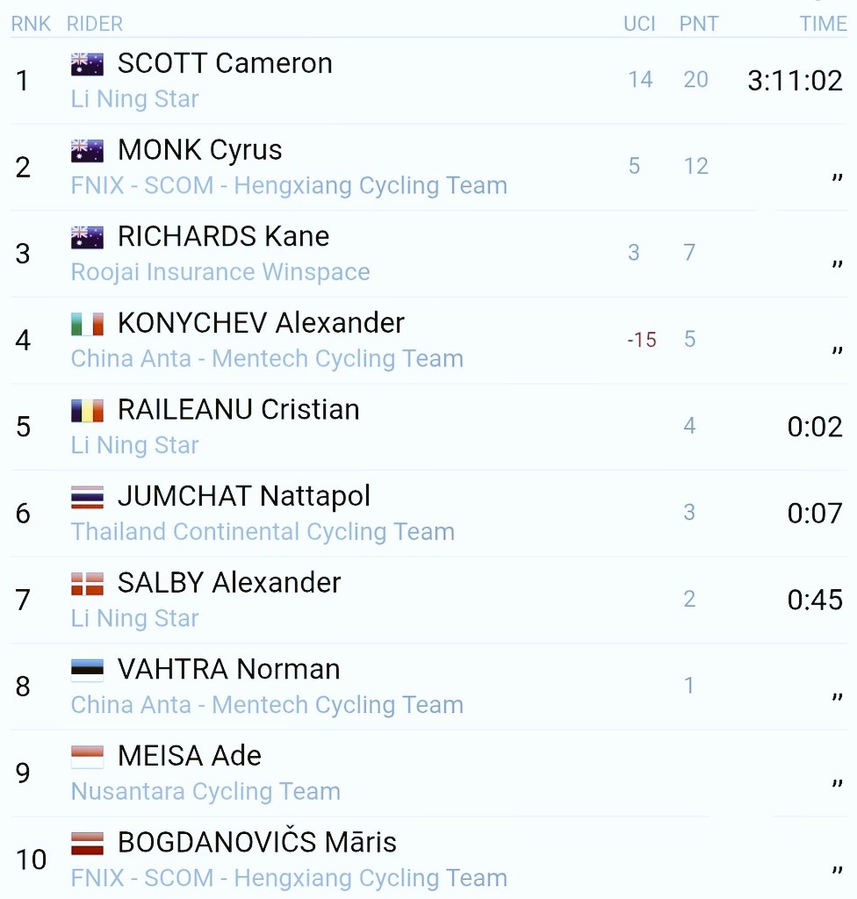Click the Romanian flag beside RAILEANU Cristian
This screenshot has height=899, width=857.
(x=87, y=410)
